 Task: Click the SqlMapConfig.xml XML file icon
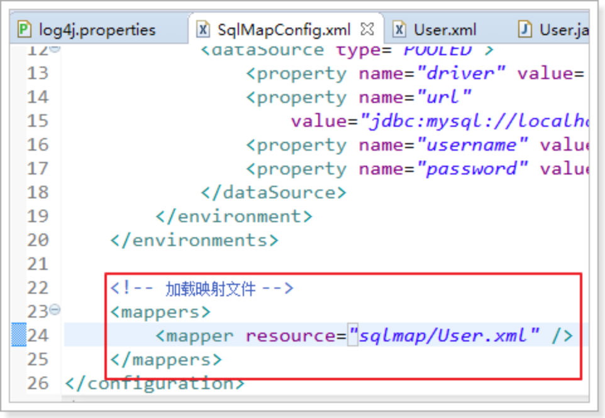tap(203, 29)
